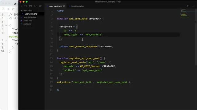
Task: Click the globe icon in the browser window
Action: [x=15, y=4]
